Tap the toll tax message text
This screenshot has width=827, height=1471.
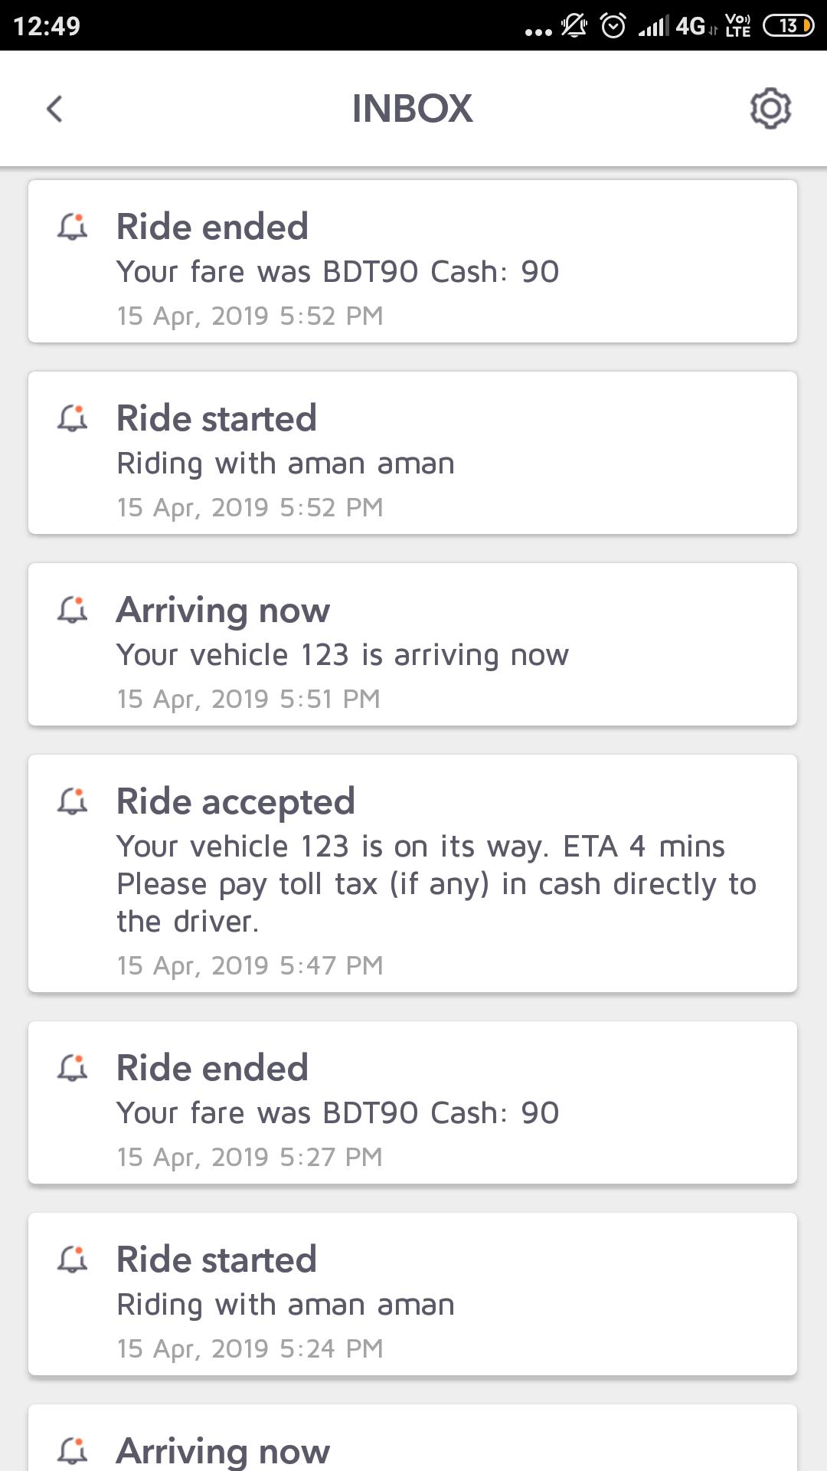(x=436, y=885)
